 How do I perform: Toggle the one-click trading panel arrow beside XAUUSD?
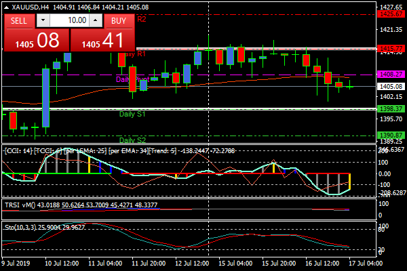(6, 7)
